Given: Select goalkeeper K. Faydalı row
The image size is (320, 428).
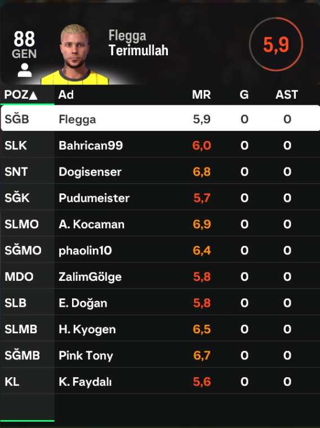Looking at the screenshot, I should (x=161, y=381).
